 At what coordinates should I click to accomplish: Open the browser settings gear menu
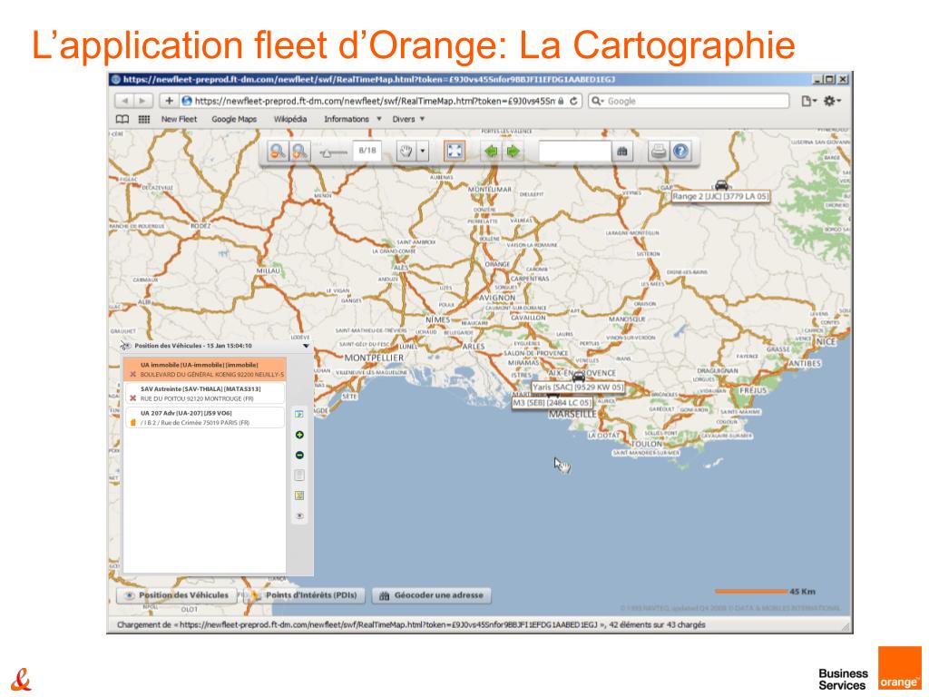832,102
